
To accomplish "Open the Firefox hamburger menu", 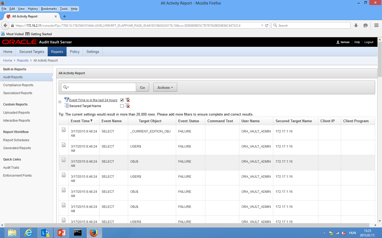I will point(376,25).
